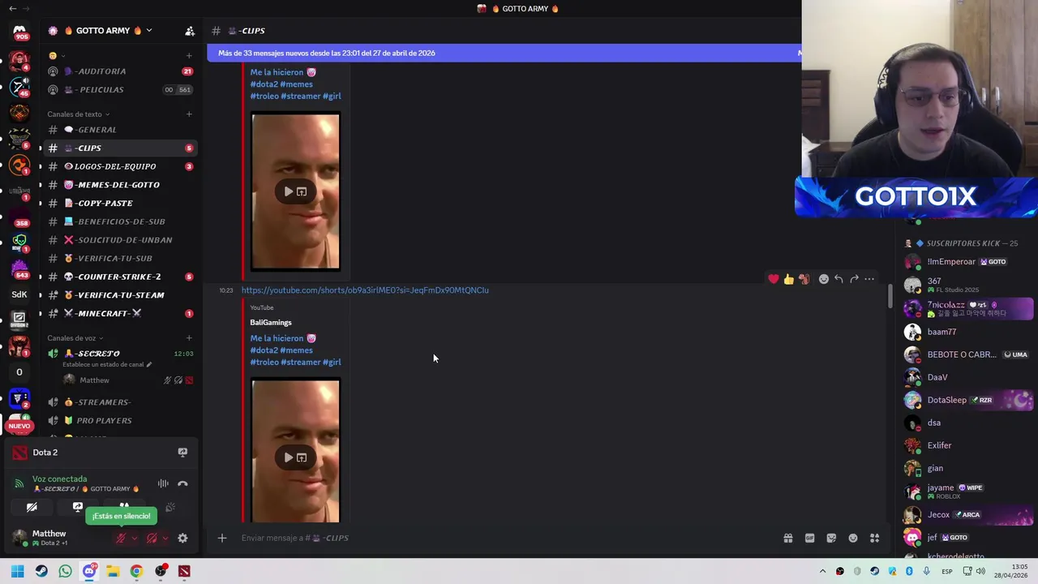Open system volume from taskbar tray

tap(980, 571)
